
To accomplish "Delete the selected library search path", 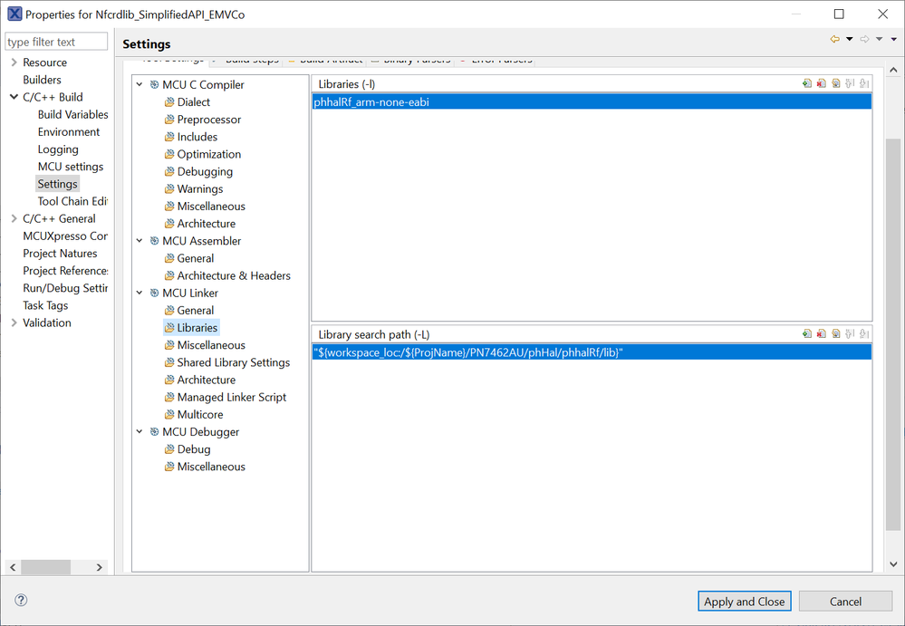I will tap(821, 334).
